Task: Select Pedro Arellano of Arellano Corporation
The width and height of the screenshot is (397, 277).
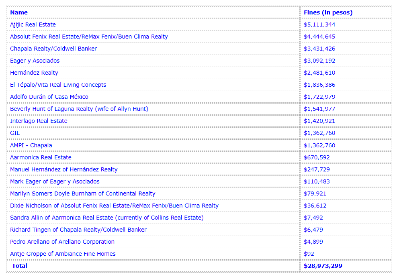Action: tap(62, 242)
